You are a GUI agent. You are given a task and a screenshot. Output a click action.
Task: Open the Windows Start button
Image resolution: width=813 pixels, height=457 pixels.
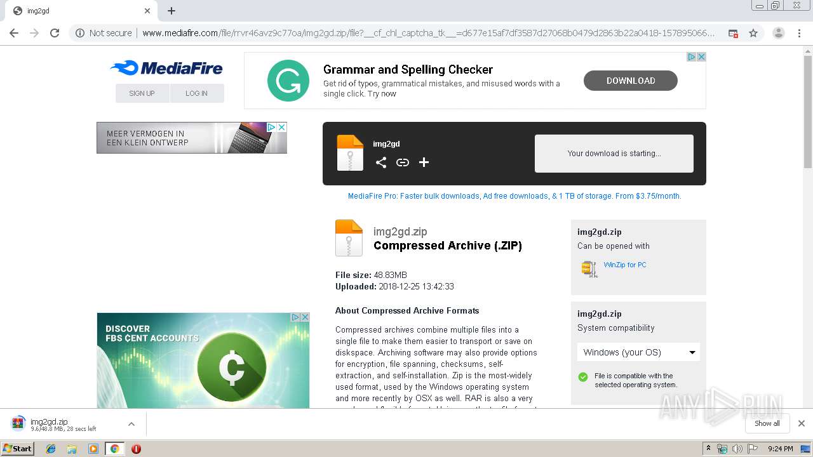17,449
